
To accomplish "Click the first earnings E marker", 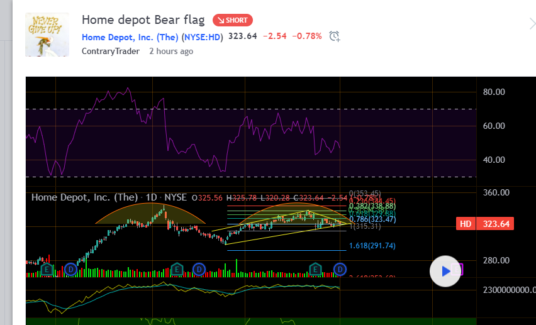I will tap(47, 270).
